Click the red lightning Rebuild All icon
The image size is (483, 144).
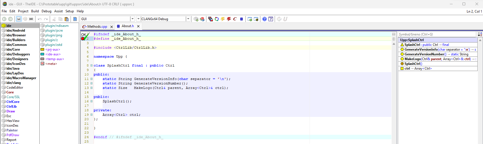[229, 19]
